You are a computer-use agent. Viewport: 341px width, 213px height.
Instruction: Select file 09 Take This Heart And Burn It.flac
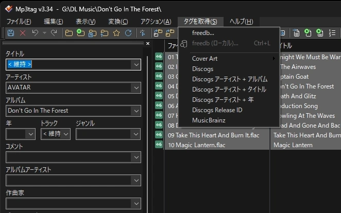pyautogui.click(x=214, y=135)
